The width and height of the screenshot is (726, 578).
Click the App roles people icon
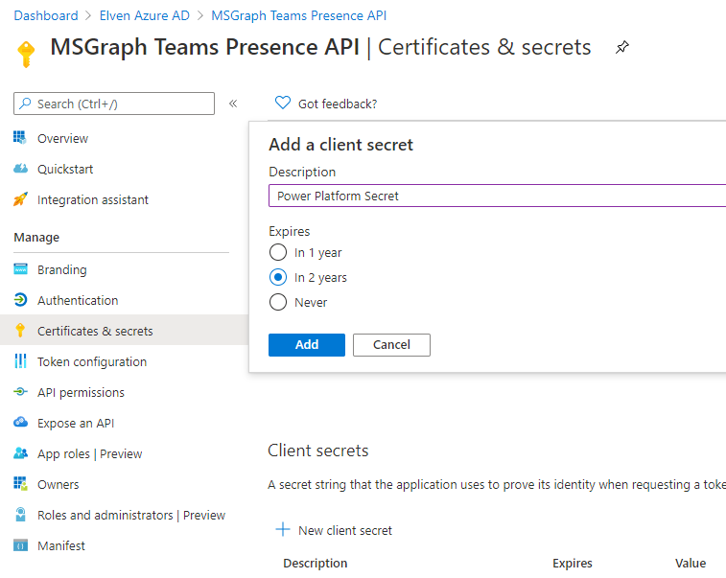pos(20,453)
